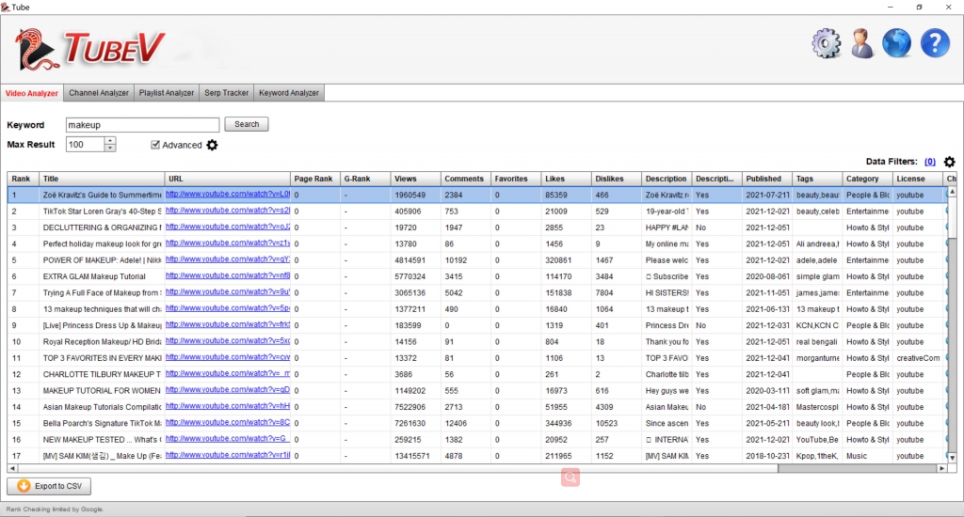Sort by the Category column header
The height and width of the screenshot is (517, 964).
coord(867,179)
